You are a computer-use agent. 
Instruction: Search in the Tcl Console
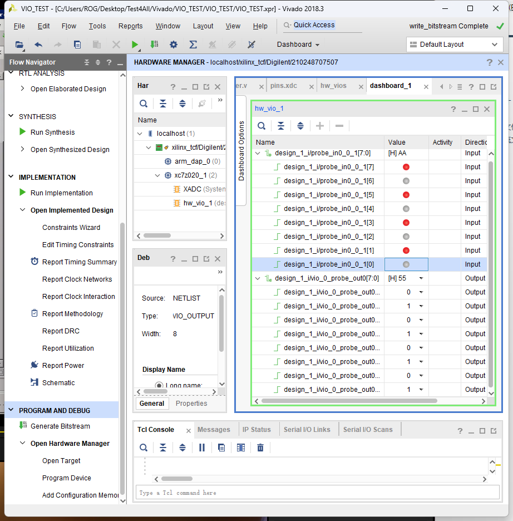pyautogui.click(x=144, y=448)
